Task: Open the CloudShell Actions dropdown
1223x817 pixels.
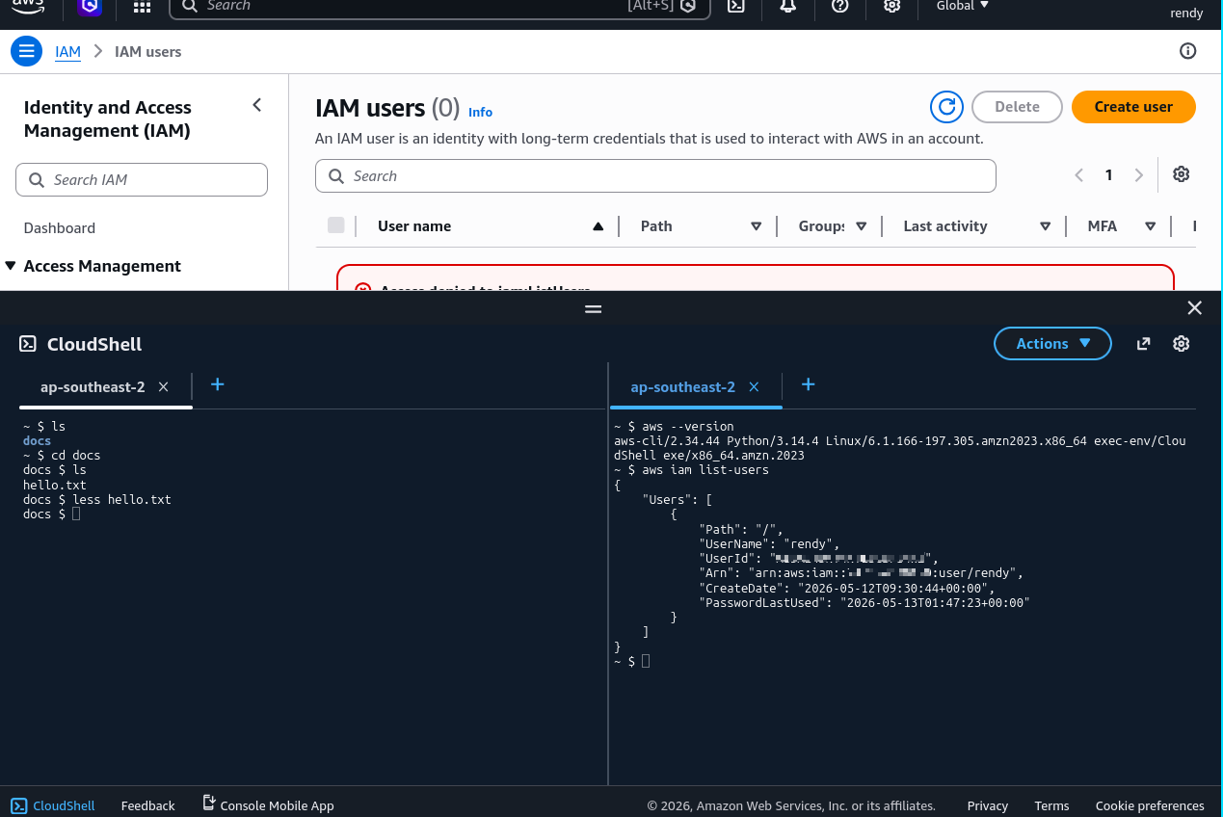Action: click(x=1052, y=344)
